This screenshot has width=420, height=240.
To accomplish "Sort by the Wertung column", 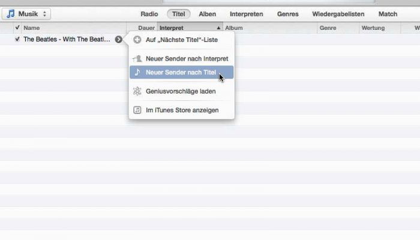I will (380, 28).
